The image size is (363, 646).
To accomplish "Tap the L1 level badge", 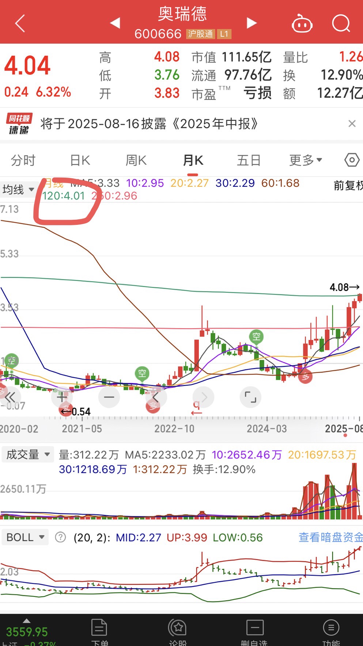I will point(224,34).
